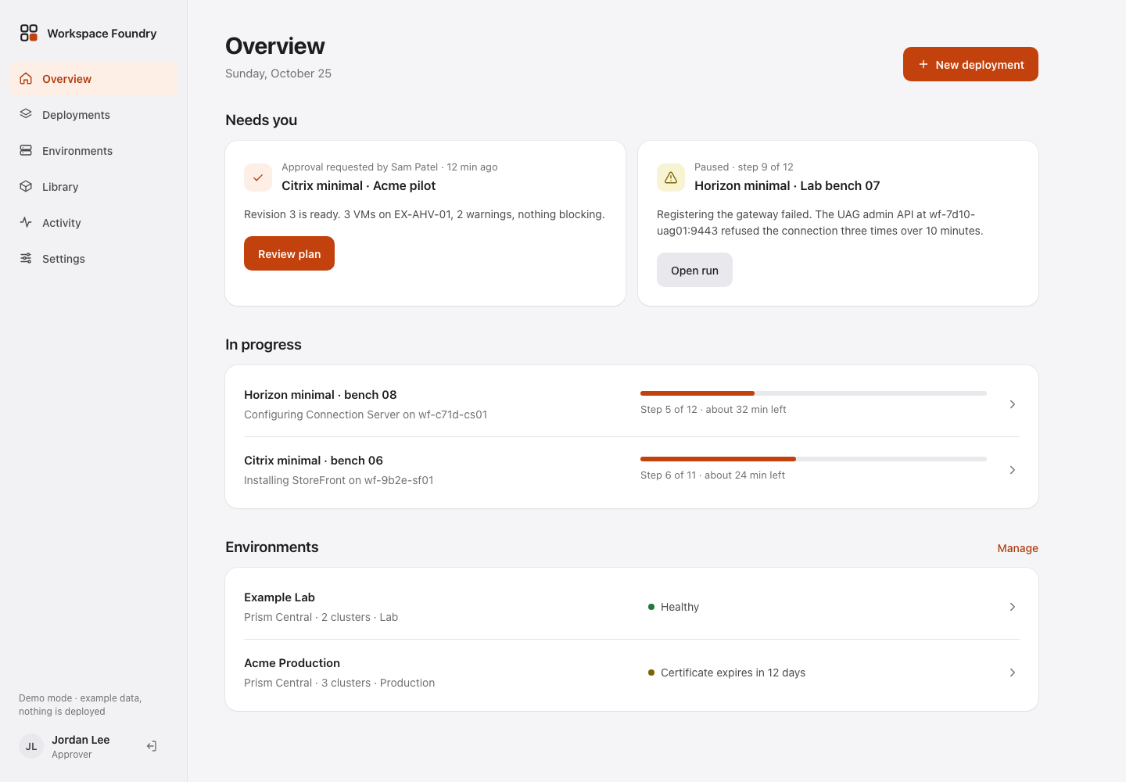Click the New deployment button
The width and height of the screenshot is (1126, 782).
(970, 64)
